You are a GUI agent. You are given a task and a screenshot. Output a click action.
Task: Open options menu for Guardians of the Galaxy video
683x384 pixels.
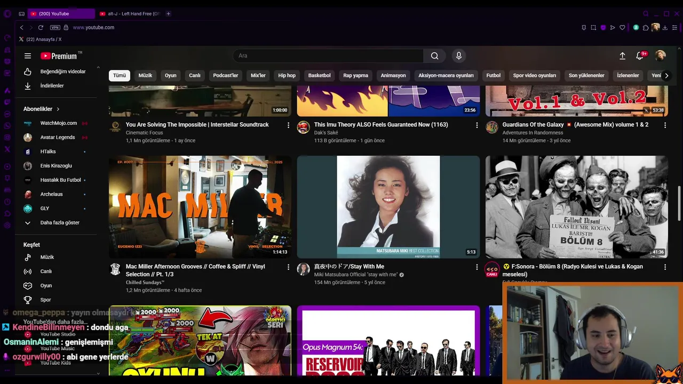pyautogui.click(x=665, y=125)
